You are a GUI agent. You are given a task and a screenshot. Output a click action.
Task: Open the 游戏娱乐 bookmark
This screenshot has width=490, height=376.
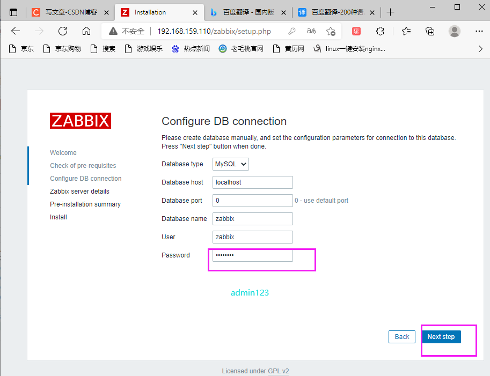click(144, 49)
